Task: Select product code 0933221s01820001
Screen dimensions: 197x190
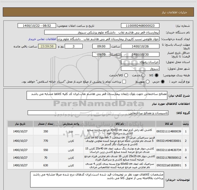Action: (169, 165)
